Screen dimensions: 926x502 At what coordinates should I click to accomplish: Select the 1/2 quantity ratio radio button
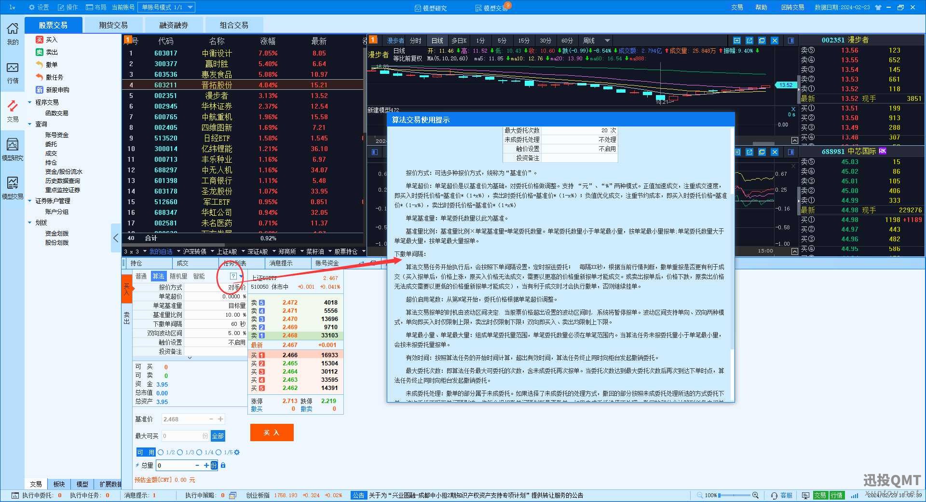click(161, 452)
